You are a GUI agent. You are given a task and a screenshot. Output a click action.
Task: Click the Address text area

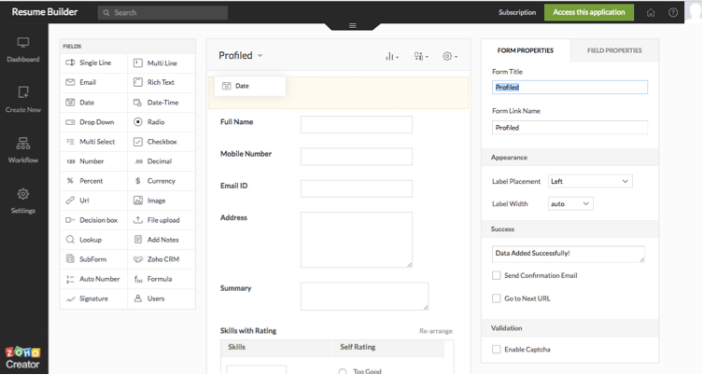[357, 240]
